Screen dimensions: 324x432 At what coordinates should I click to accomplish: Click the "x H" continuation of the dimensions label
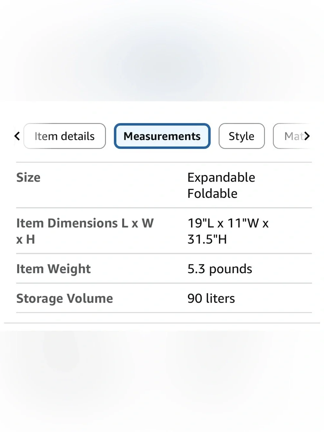pyautogui.click(x=26, y=239)
